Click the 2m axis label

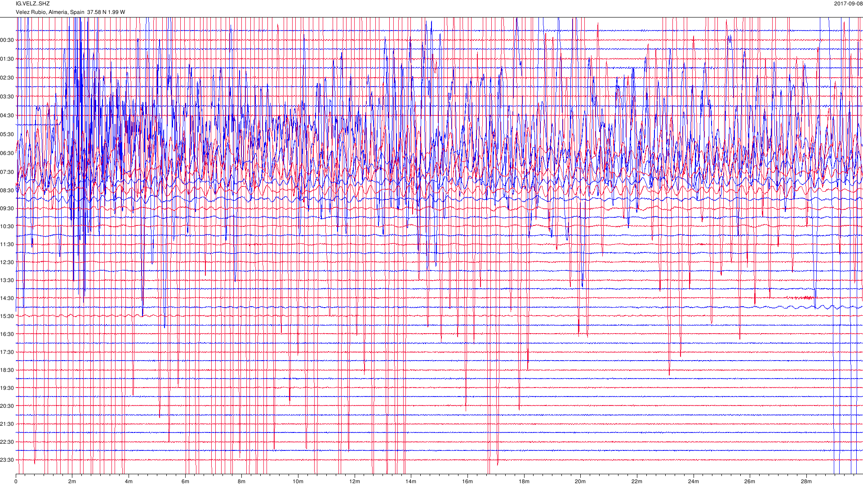(x=72, y=481)
